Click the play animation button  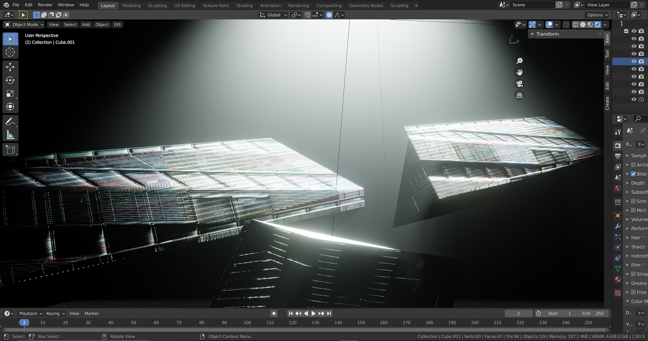click(x=313, y=313)
